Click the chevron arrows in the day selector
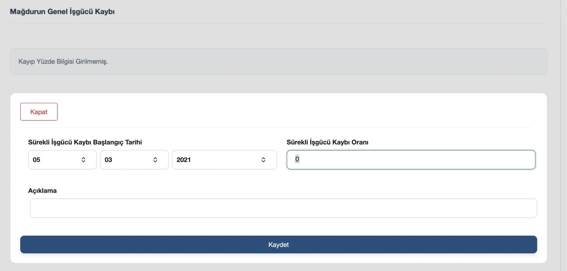567x271 pixels. (83, 160)
